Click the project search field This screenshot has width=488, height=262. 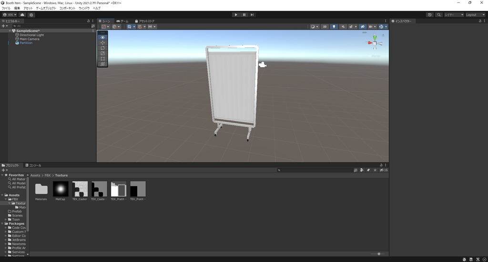[x=315, y=170]
